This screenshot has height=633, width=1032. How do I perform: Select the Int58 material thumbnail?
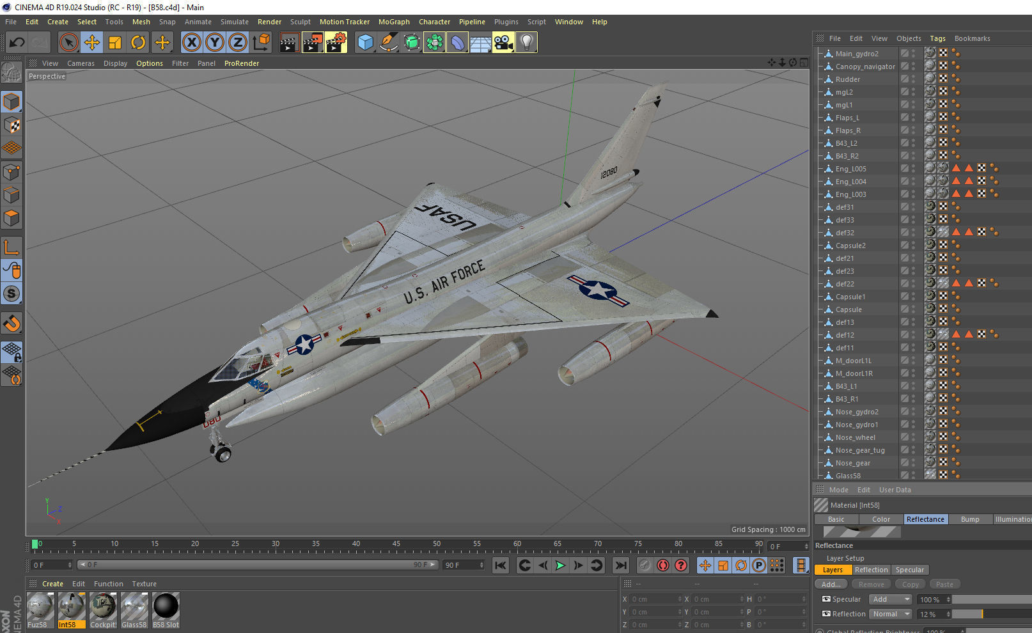point(72,610)
